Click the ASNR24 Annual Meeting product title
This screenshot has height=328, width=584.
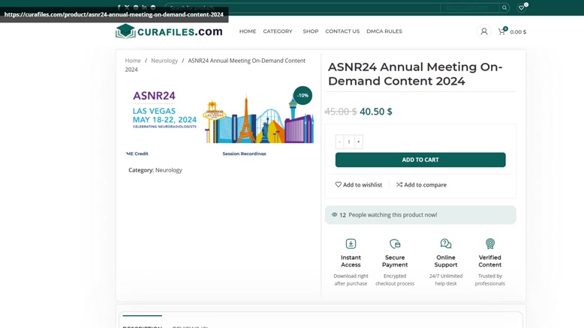pos(415,74)
